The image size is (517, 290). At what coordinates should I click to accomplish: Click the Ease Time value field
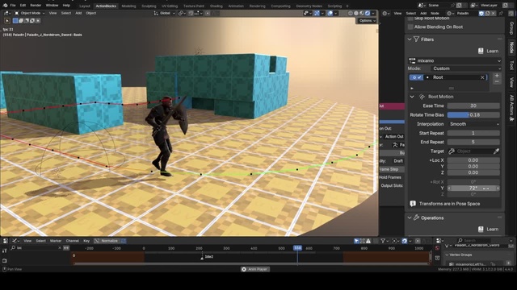coord(474,106)
